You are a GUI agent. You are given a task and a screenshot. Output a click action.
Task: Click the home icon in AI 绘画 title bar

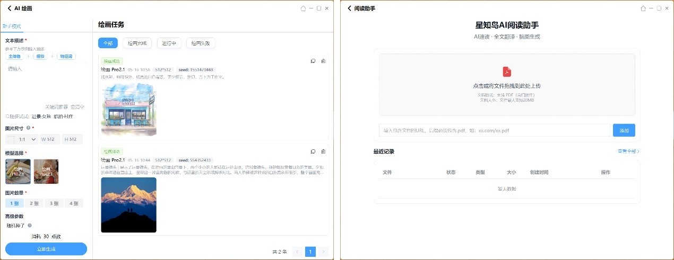point(303,8)
